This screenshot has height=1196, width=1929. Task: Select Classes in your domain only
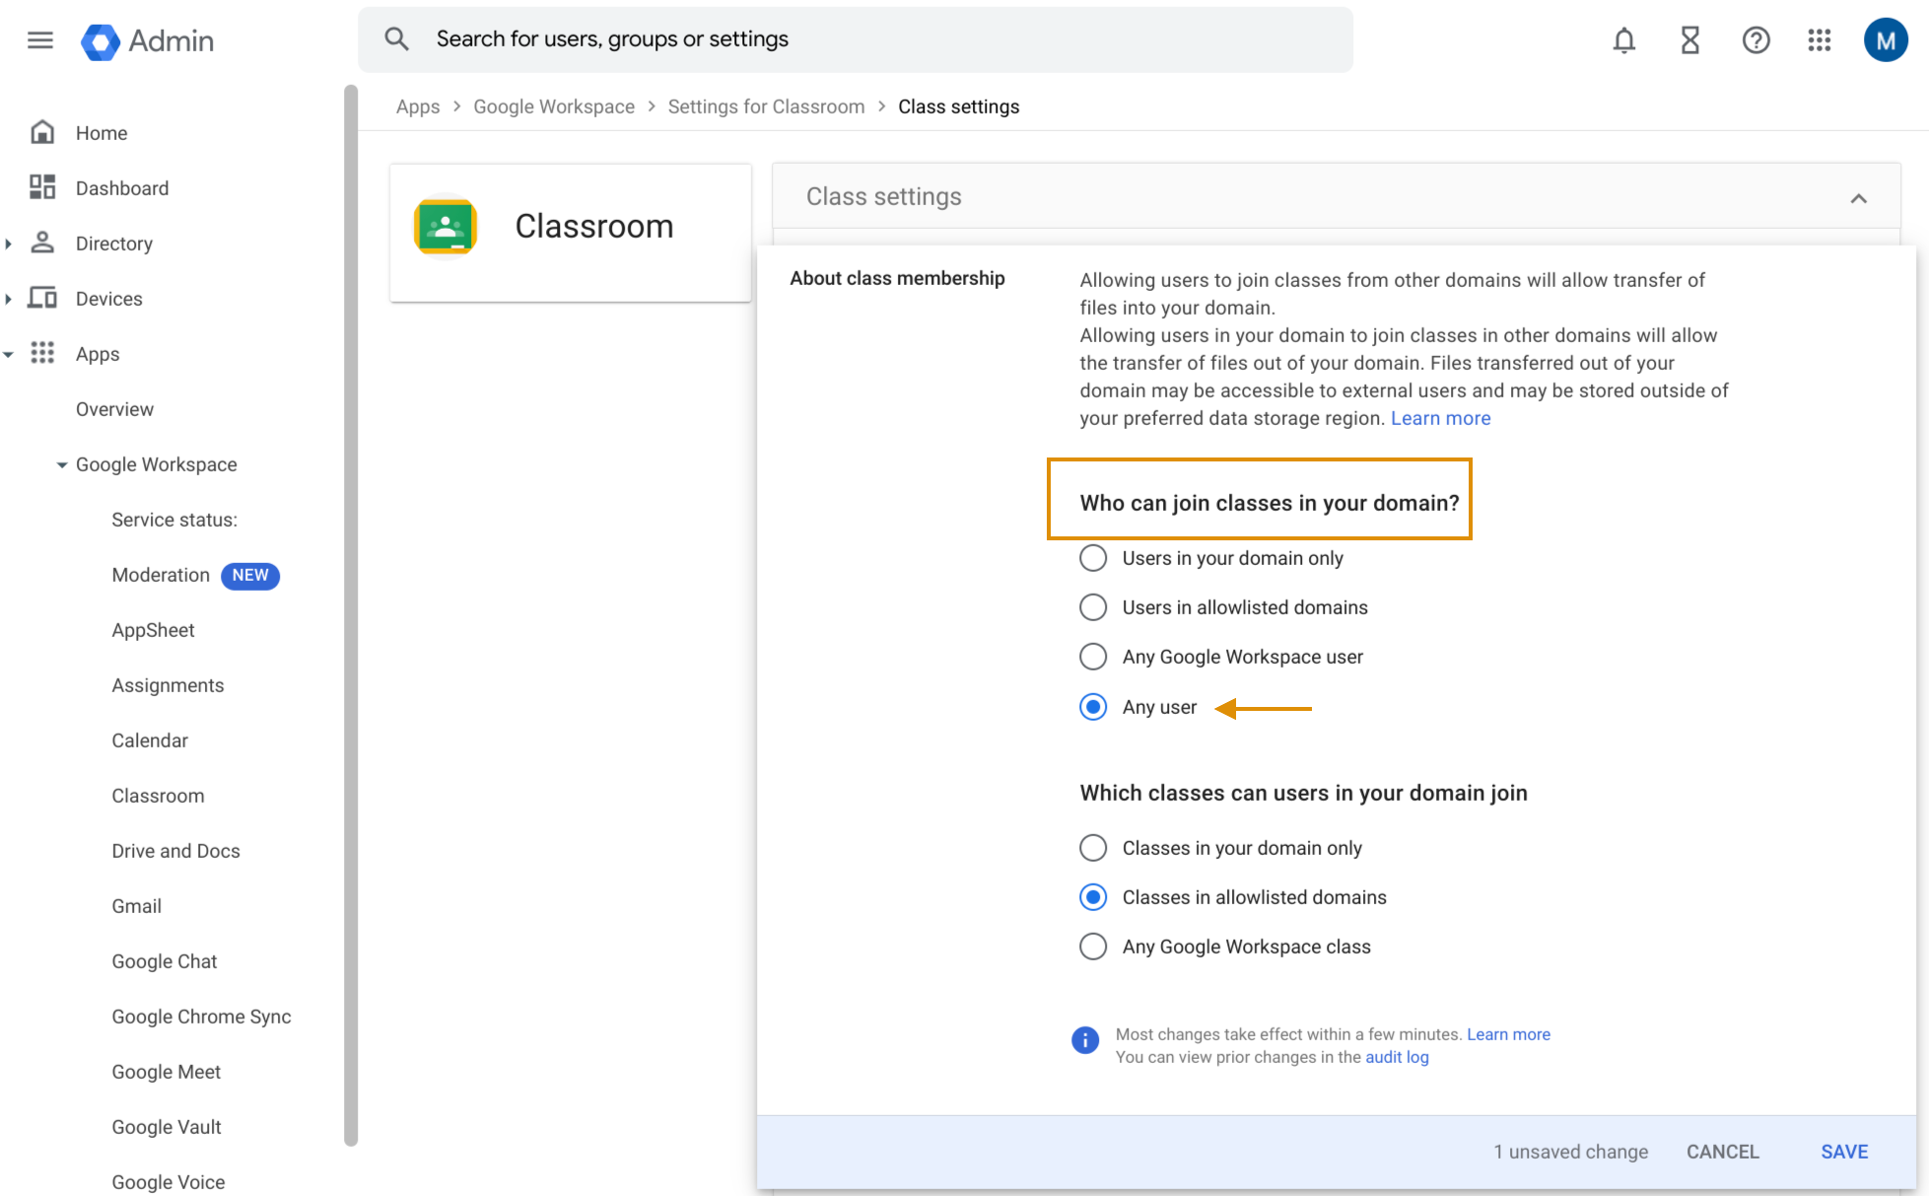1093,848
